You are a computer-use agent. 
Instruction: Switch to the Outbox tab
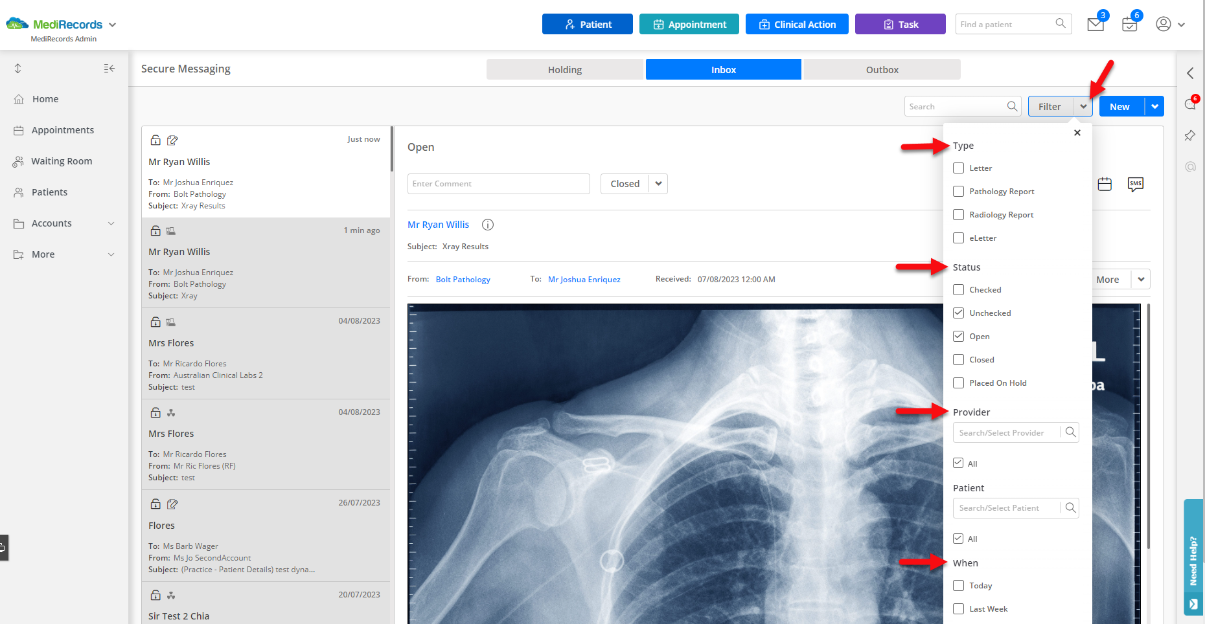(x=882, y=69)
